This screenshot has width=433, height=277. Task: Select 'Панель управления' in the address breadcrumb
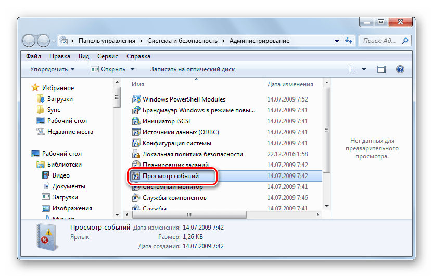(x=107, y=41)
